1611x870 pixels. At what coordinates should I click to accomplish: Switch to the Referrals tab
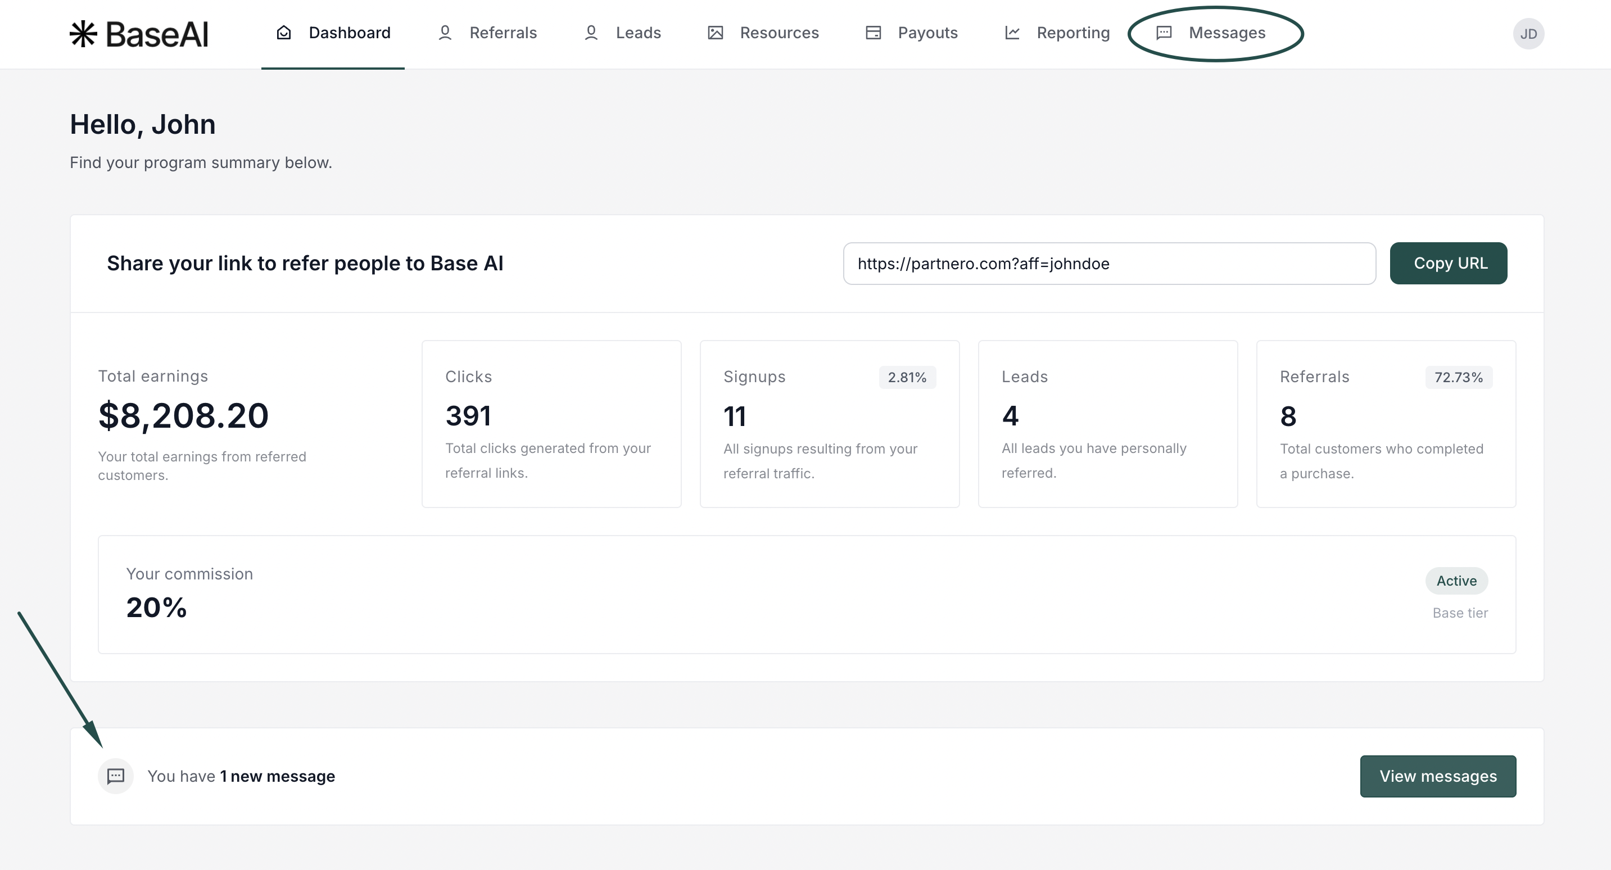[503, 33]
